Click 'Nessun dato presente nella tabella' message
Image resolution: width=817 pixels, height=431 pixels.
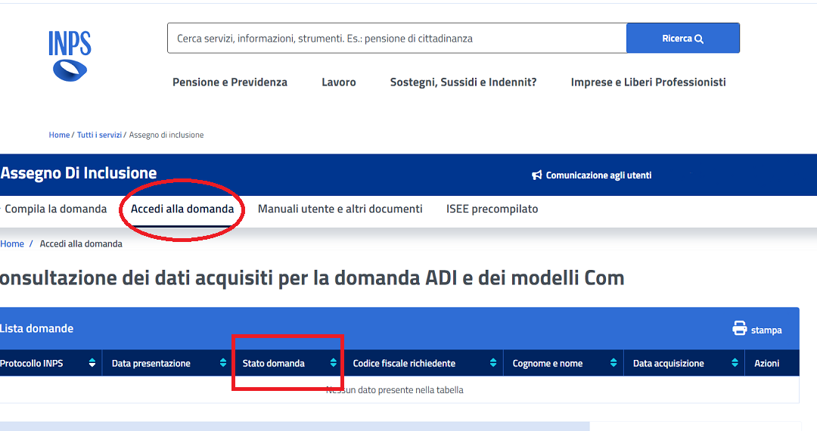click(394, 390)
